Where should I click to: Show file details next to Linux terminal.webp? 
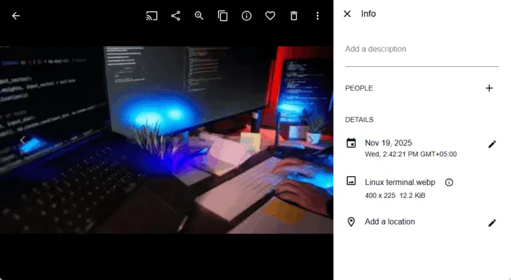[449, 182]
